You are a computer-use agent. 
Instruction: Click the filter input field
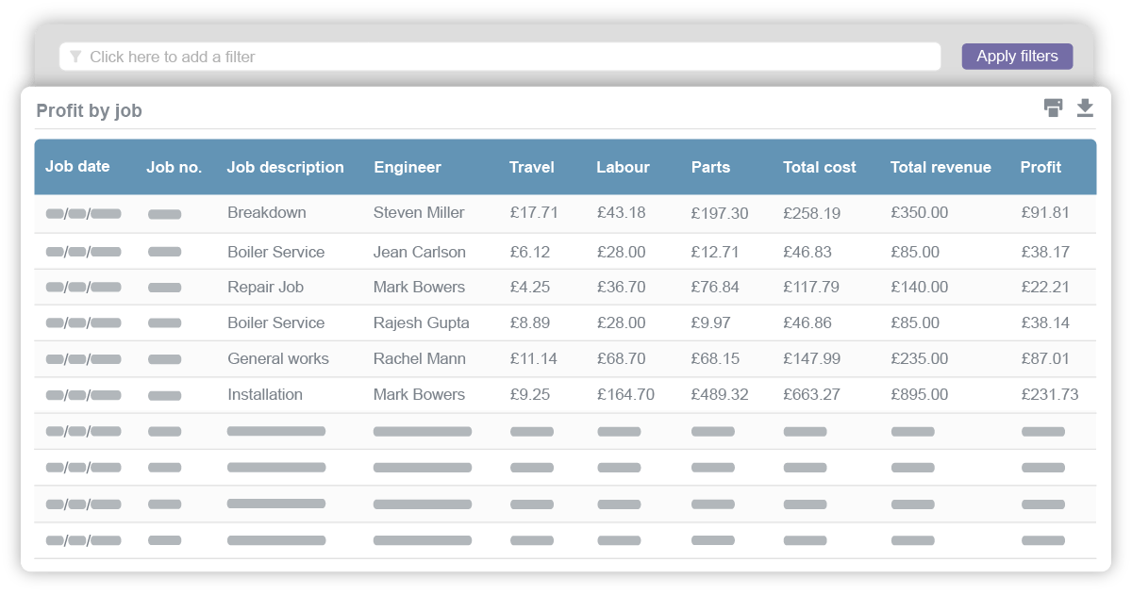(377, 57)
